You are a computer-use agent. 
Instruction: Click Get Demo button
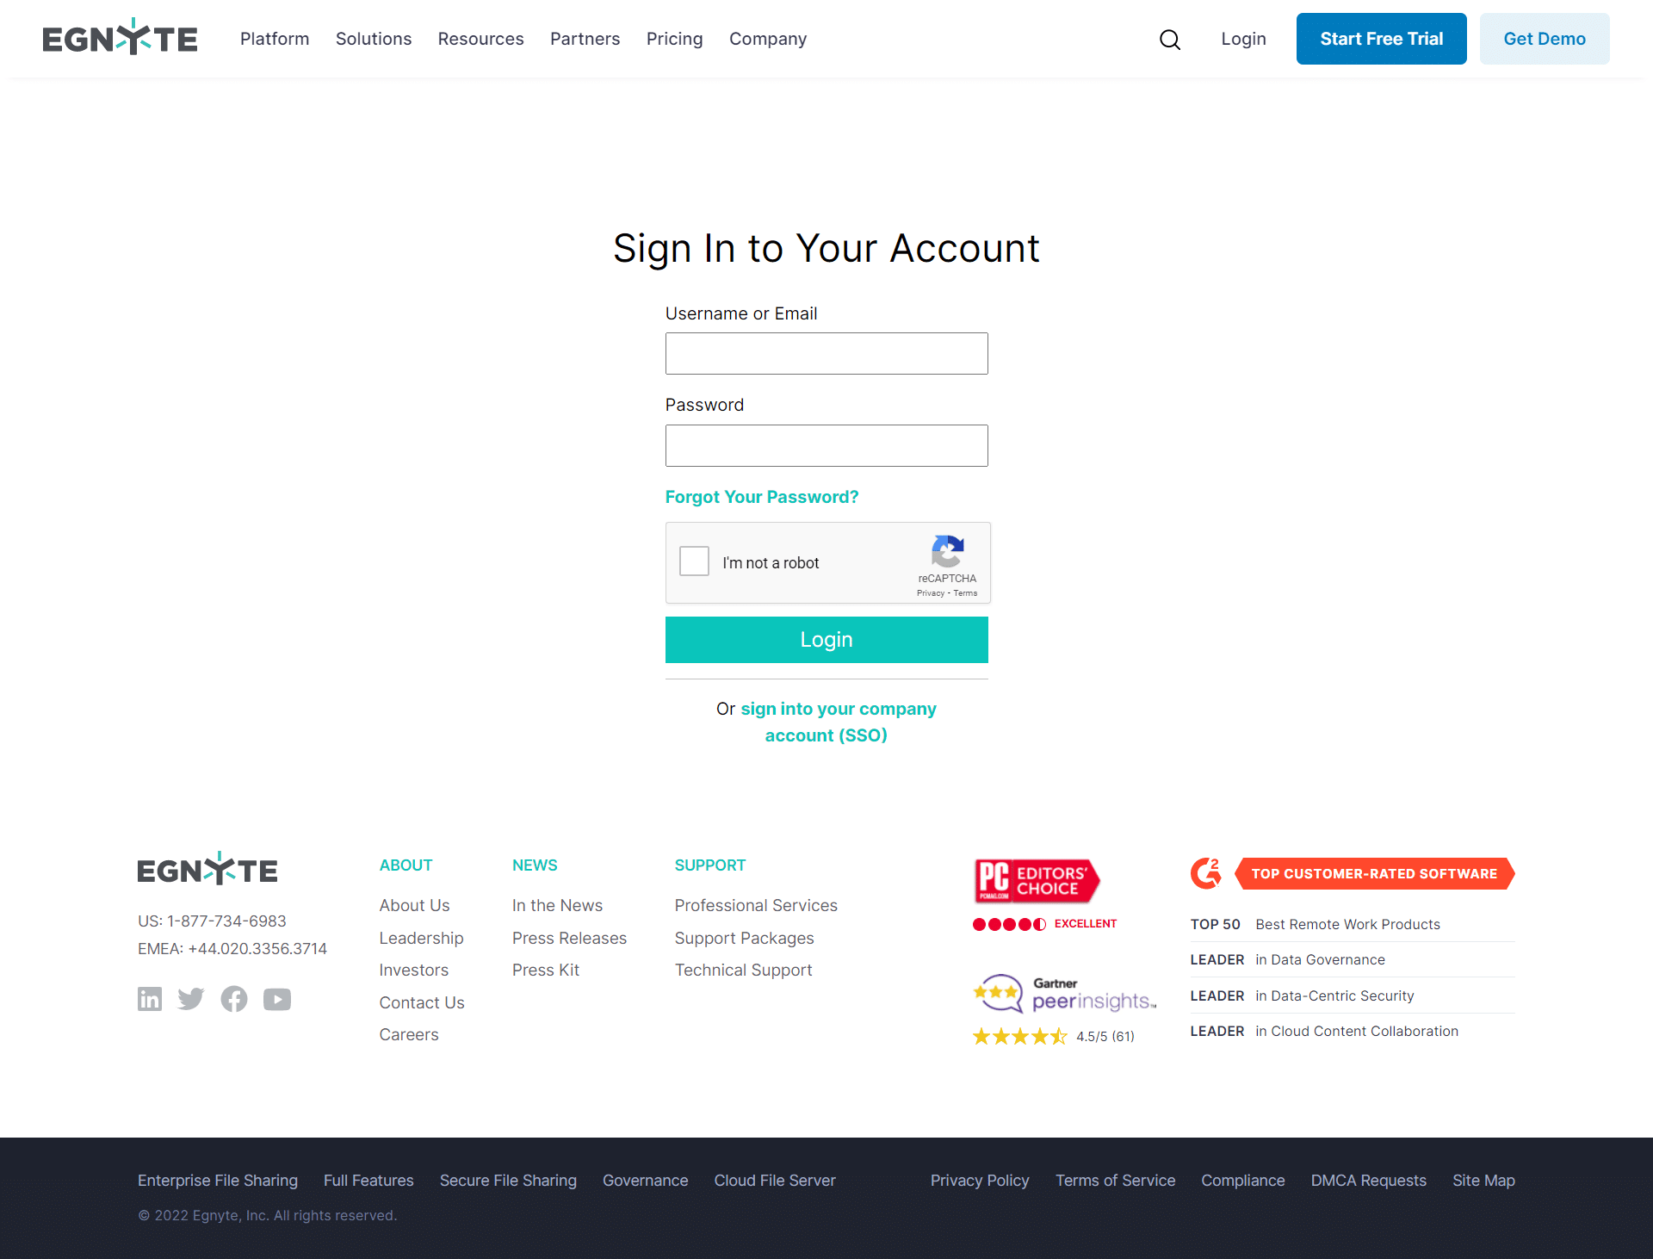1545,39
